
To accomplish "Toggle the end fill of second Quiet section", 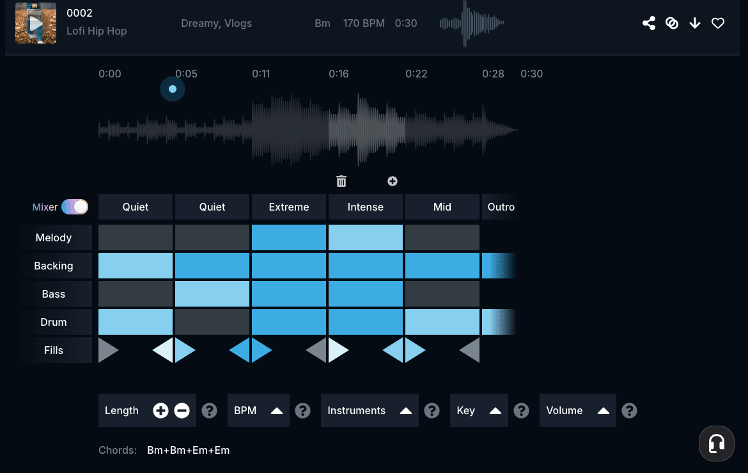I will [x=240, y=350].
